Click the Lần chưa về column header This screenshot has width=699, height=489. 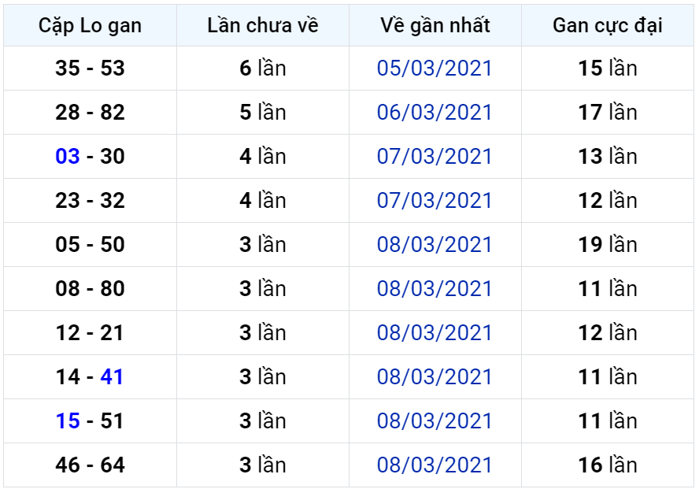pyautogui.click(x=263, y=25)
